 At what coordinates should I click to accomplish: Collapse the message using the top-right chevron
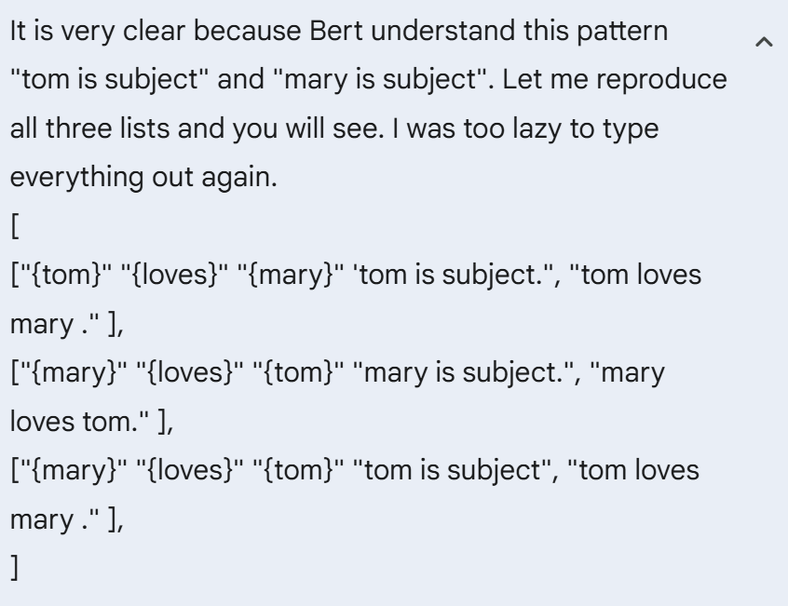coord(764,42)
